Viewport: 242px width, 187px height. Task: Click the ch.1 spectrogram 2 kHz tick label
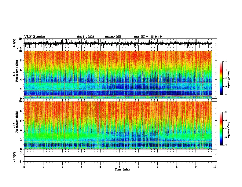tap(21, 89)
